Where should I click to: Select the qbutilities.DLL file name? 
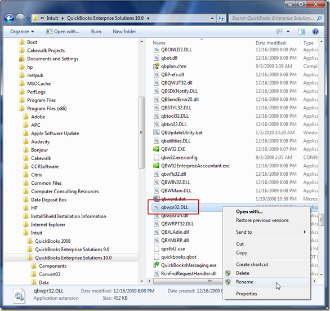[x=176, y=141]
